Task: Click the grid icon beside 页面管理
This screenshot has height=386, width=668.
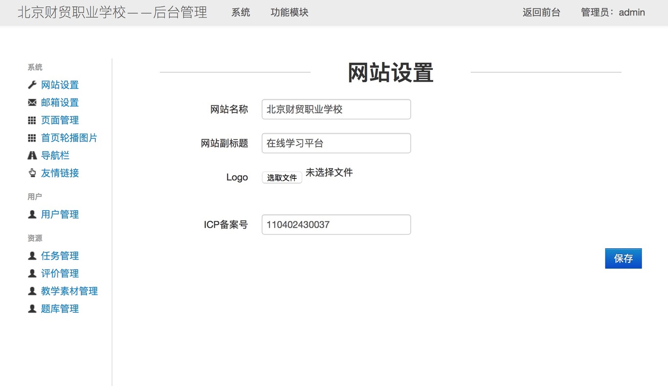Action: (32, 120)
